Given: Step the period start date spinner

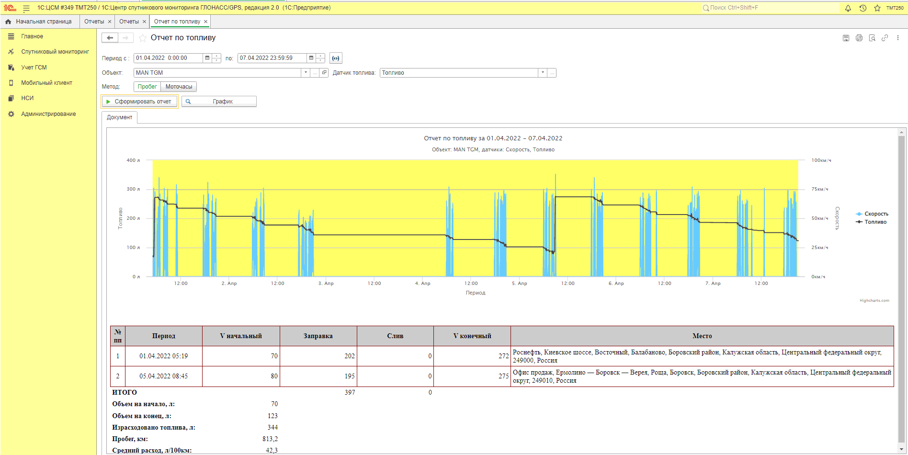Looking at the screenshot, I should click(216, 58).
